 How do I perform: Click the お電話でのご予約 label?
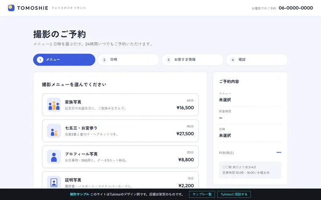(x=264, y=8)
